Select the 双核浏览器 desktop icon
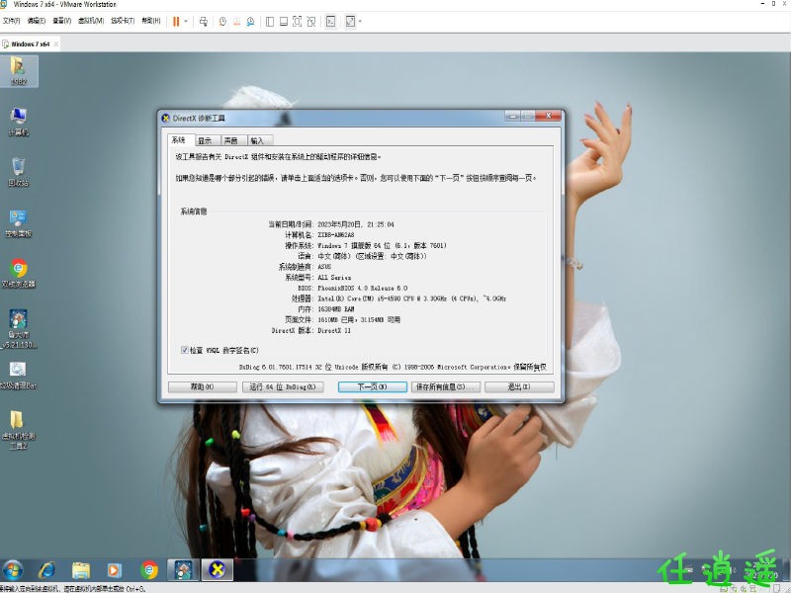Viewport: 791px width, 593px height. coord(19,273)
